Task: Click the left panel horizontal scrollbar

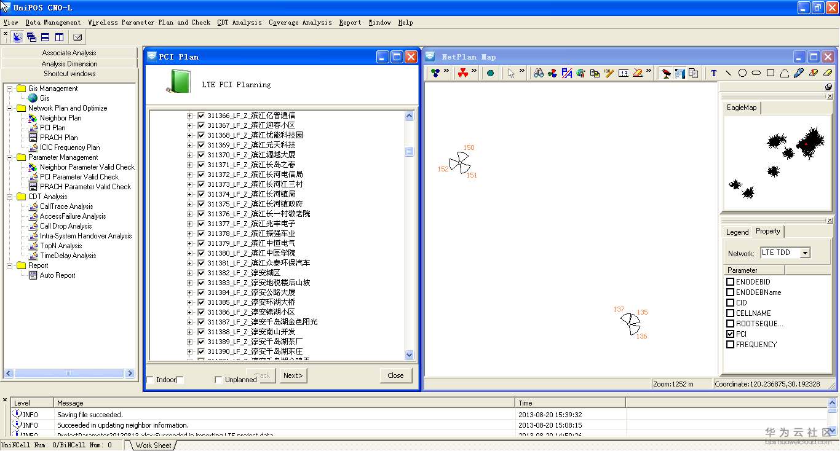Action: 69,373
